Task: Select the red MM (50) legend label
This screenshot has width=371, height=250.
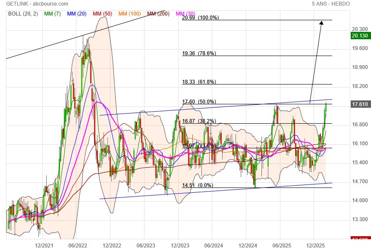Action: (102, 14)
